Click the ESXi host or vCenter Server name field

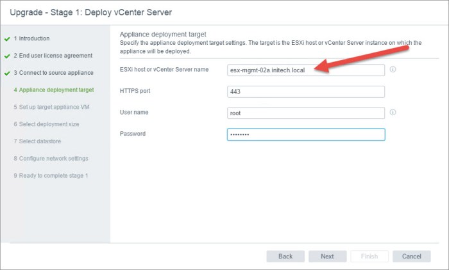[306, 70]
